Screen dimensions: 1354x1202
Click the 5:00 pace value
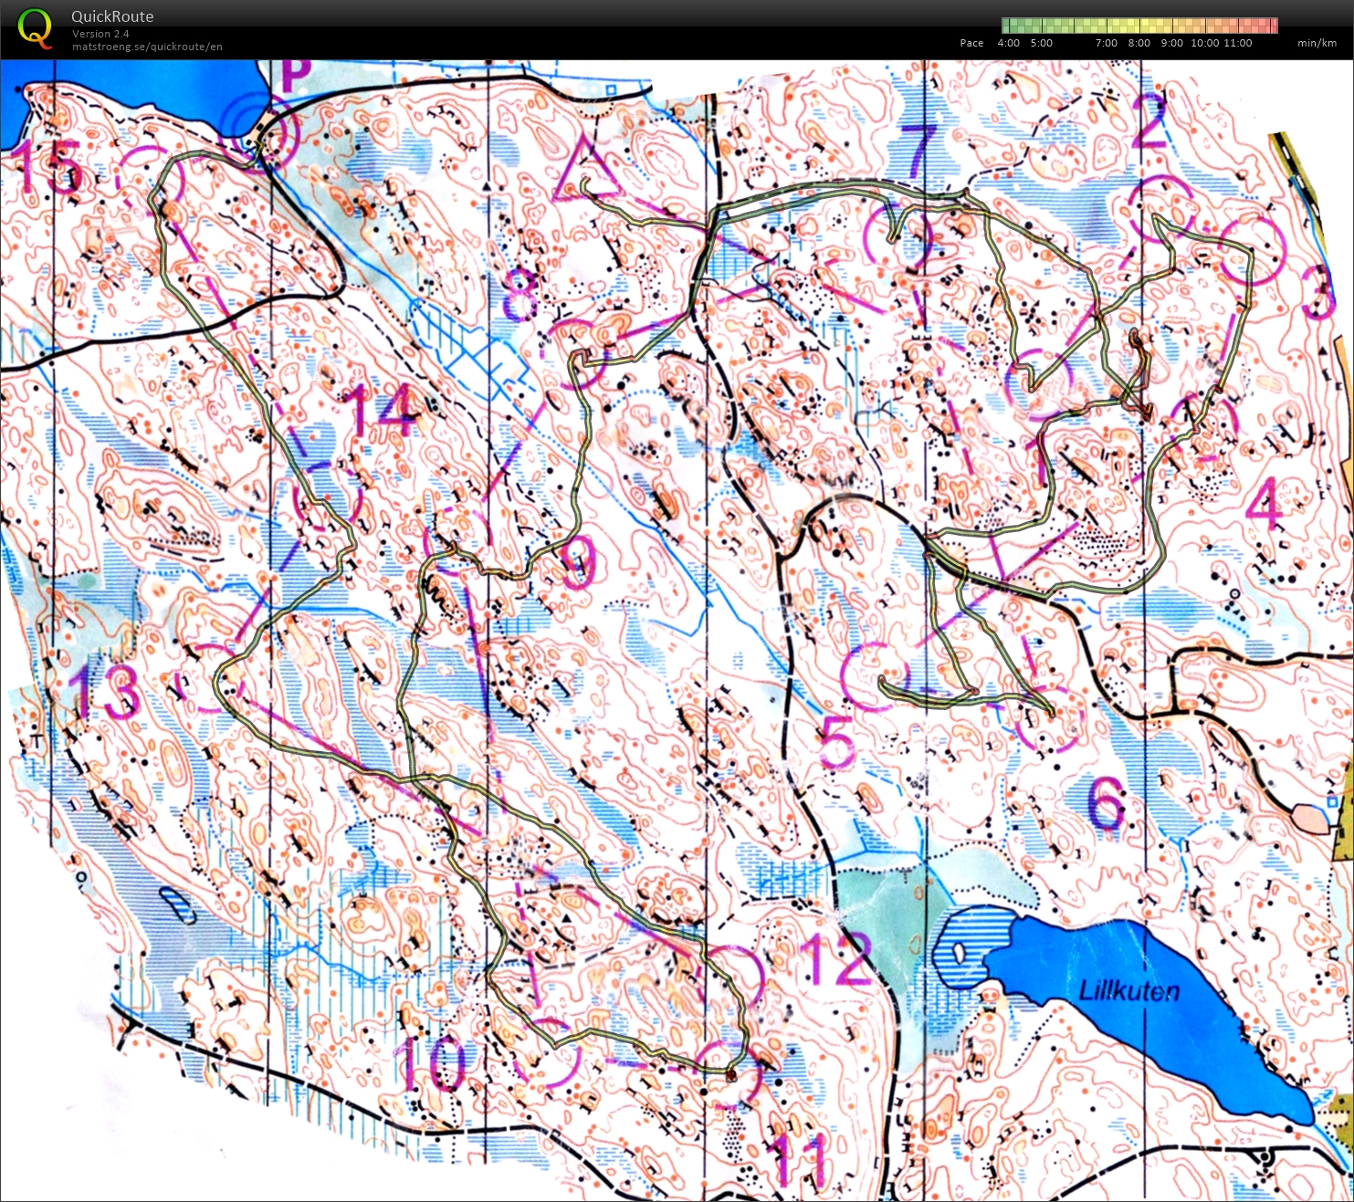pos(1041,43)
